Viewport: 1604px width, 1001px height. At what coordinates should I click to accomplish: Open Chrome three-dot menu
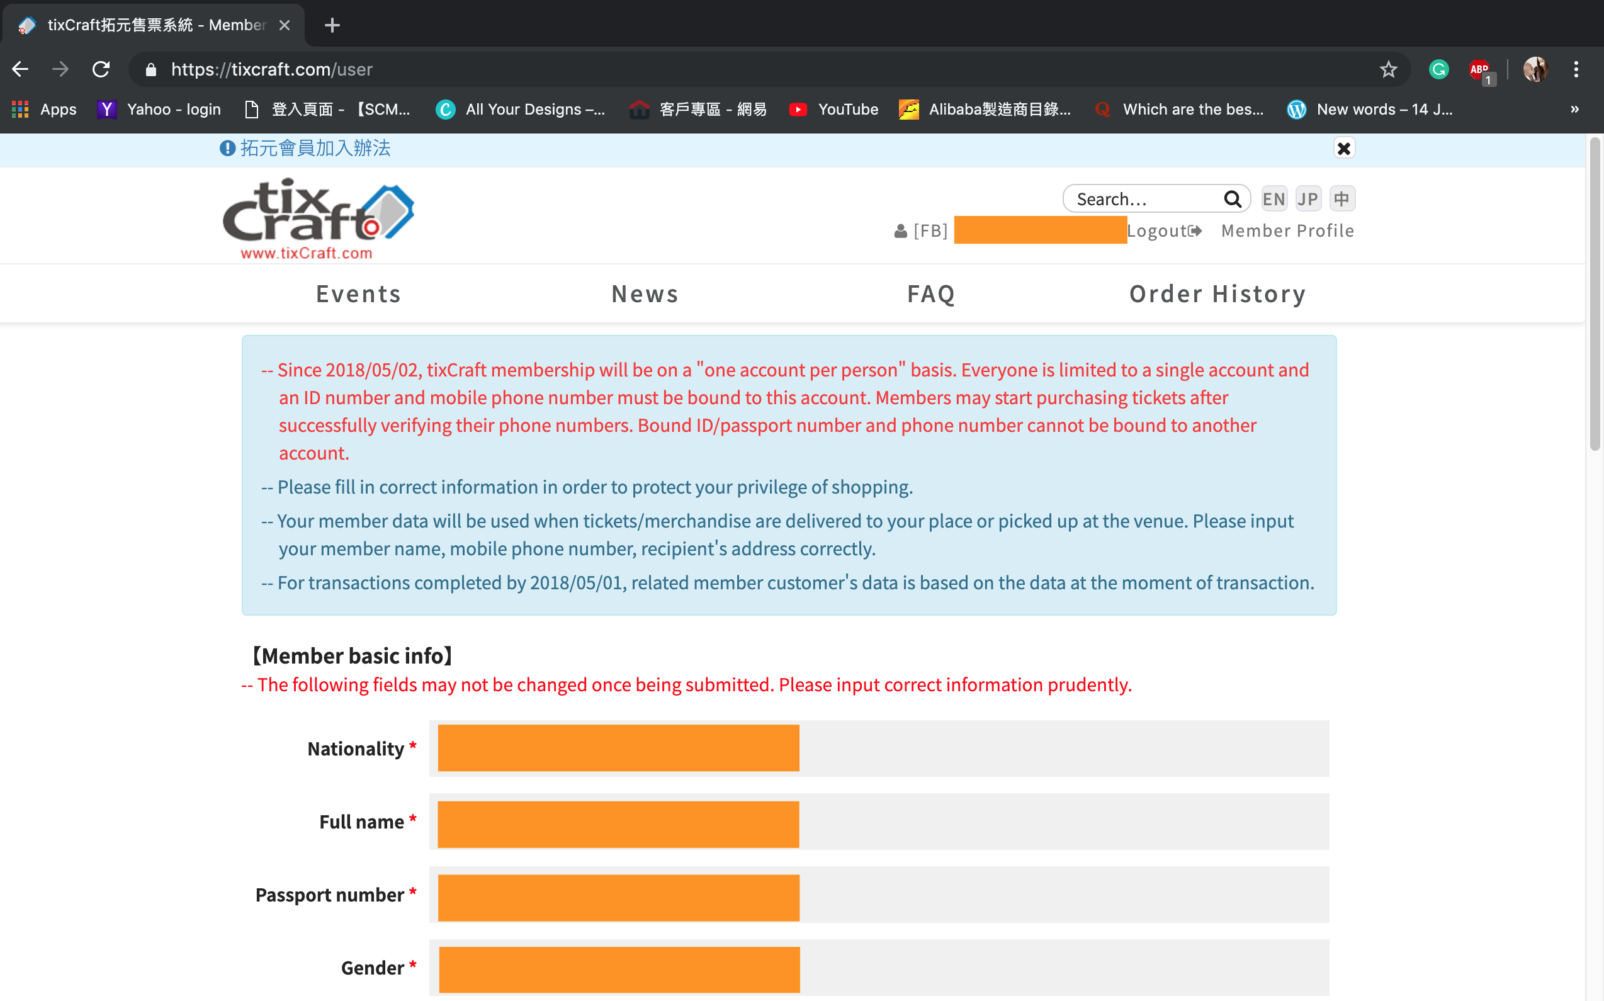[1576, 69]
